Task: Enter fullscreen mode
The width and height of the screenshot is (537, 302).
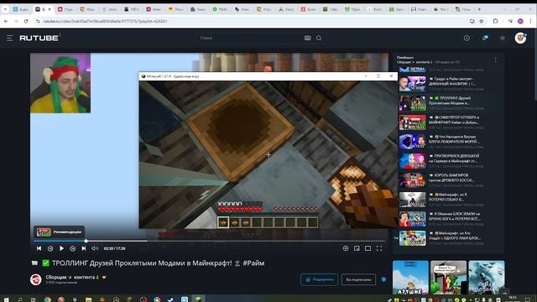Action: (x=379, y=248)
